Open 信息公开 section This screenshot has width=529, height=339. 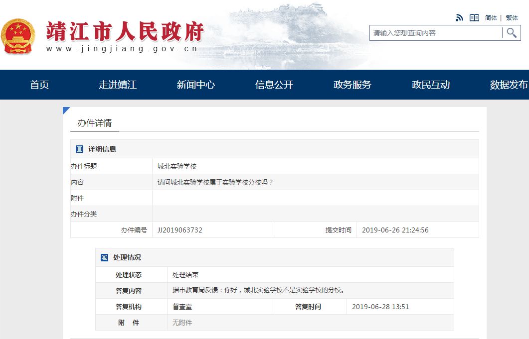pos(274,85)
